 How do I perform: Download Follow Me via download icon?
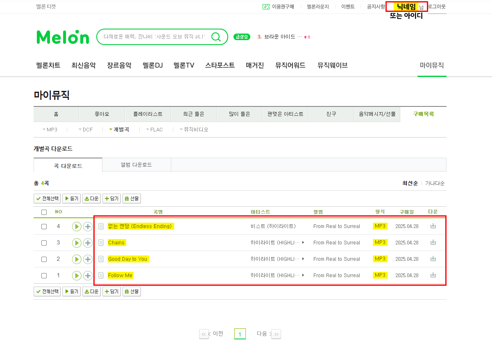(433, 275)
